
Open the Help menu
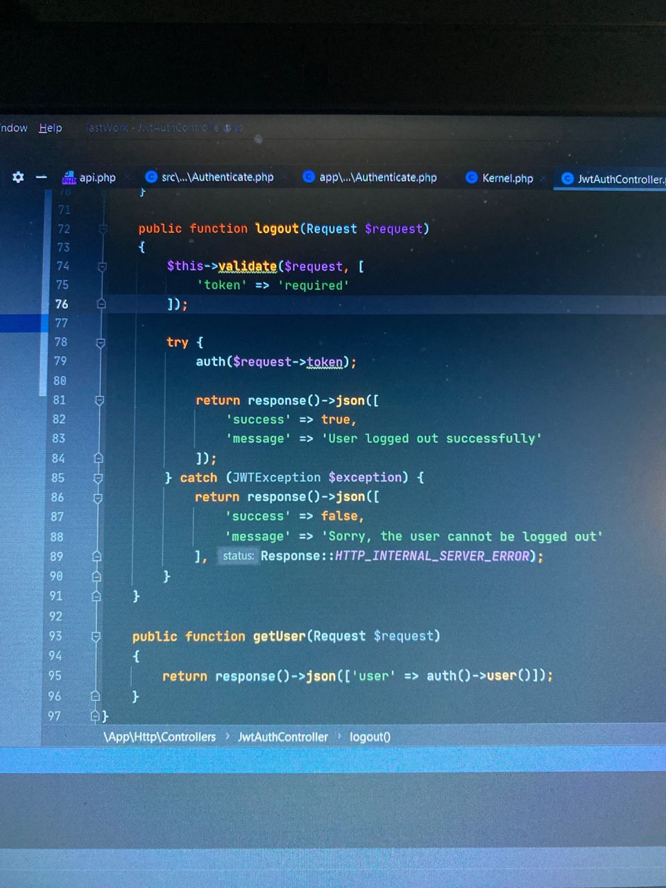click(50, 128)
